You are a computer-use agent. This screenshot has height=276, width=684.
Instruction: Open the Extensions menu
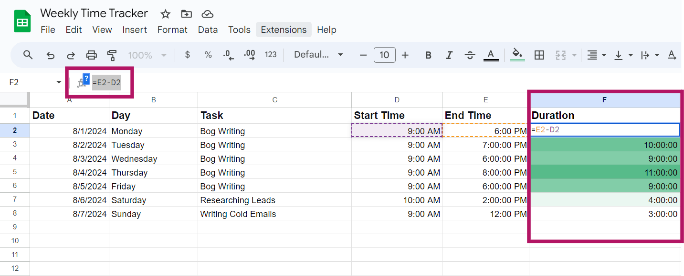(284, 30)
